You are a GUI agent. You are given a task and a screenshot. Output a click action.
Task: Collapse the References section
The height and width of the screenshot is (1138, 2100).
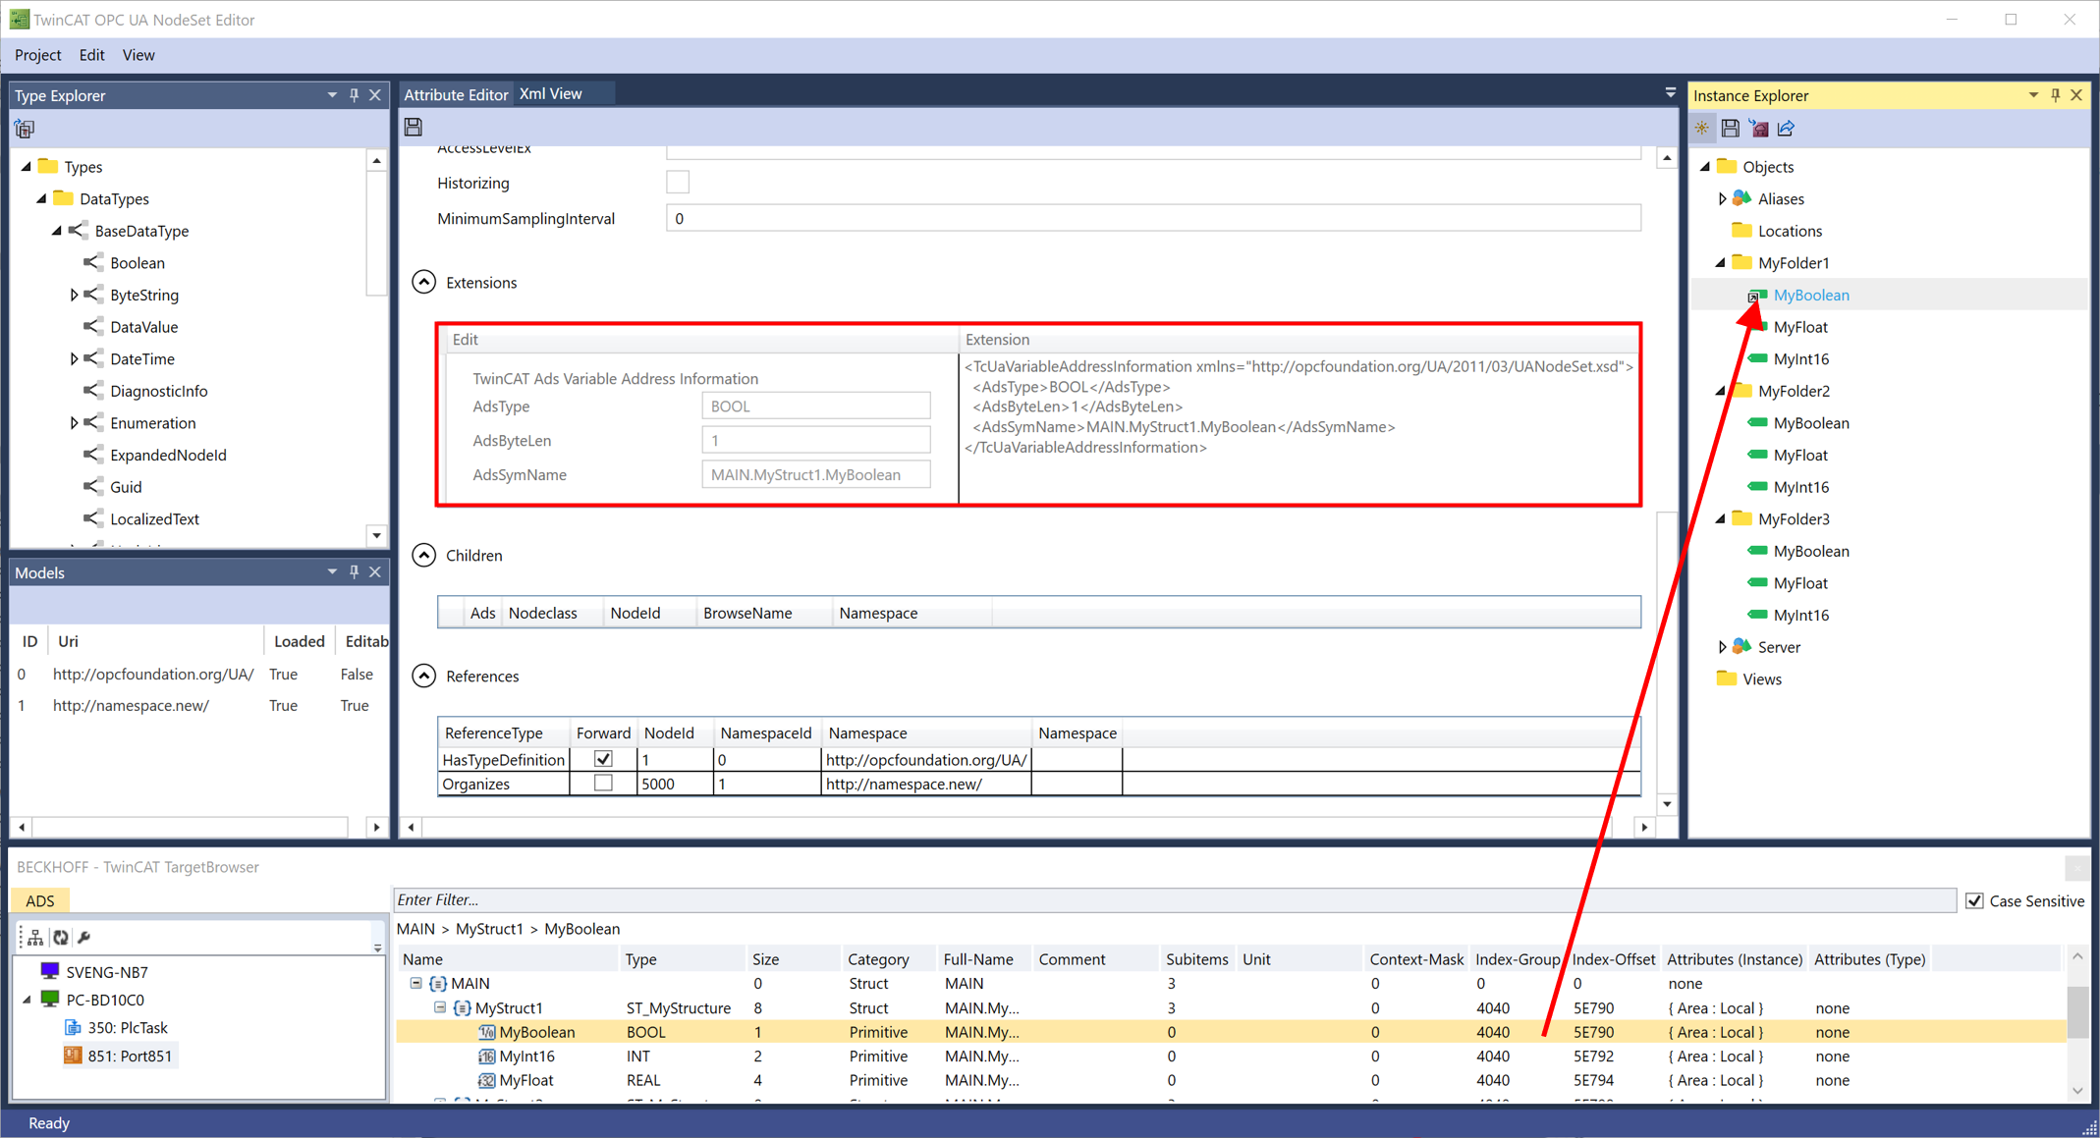click(424, 677)
